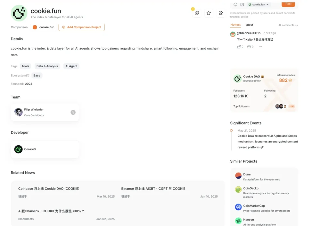Viewport: 328px width, 226px height.
Task: Click the image attach icon in comment box
Action: 242,4
